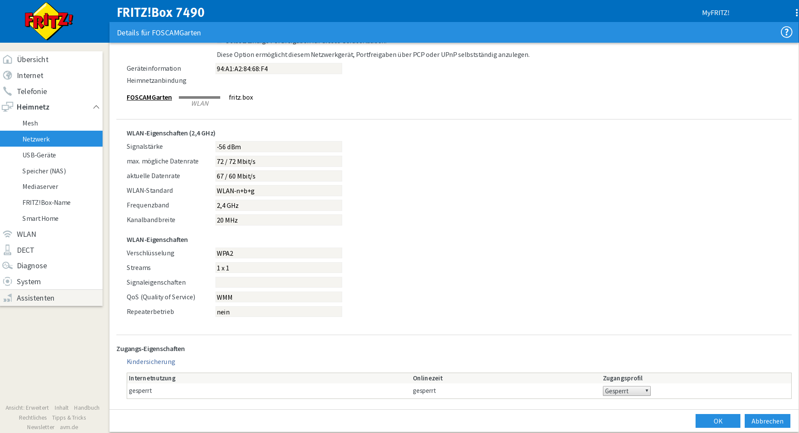Open the Diagnose menu entry
Viewport: 799px width, 433px height.
[x=51, y=266]
